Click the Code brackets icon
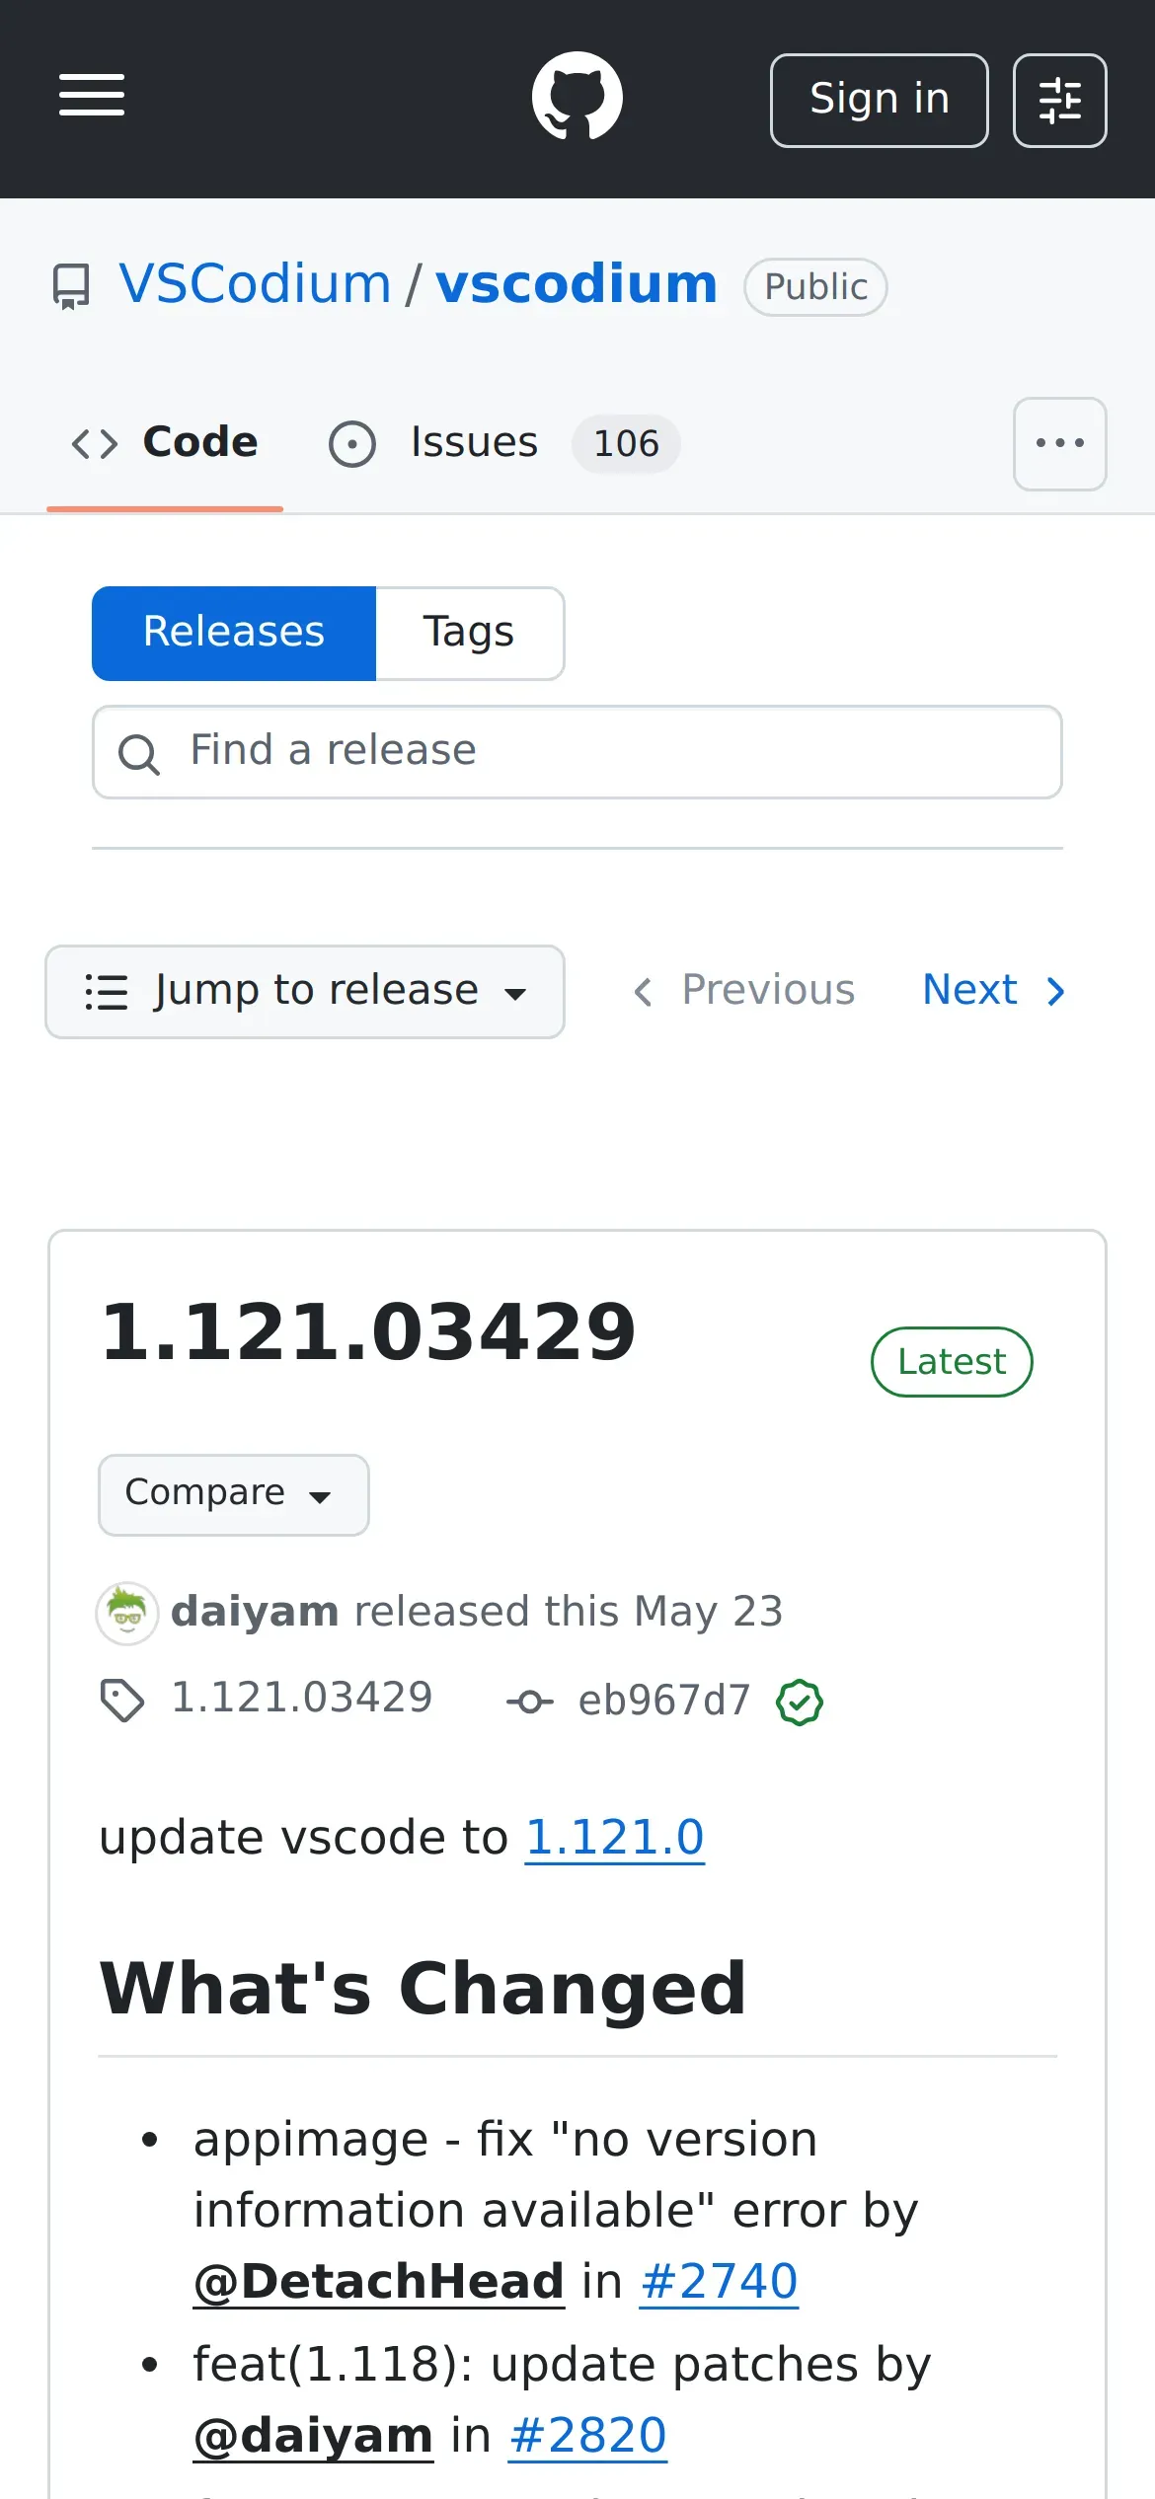 (x=95, y=444)
